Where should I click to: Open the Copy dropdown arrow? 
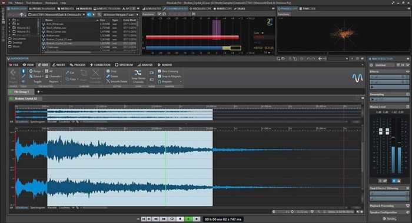(78, 79)
